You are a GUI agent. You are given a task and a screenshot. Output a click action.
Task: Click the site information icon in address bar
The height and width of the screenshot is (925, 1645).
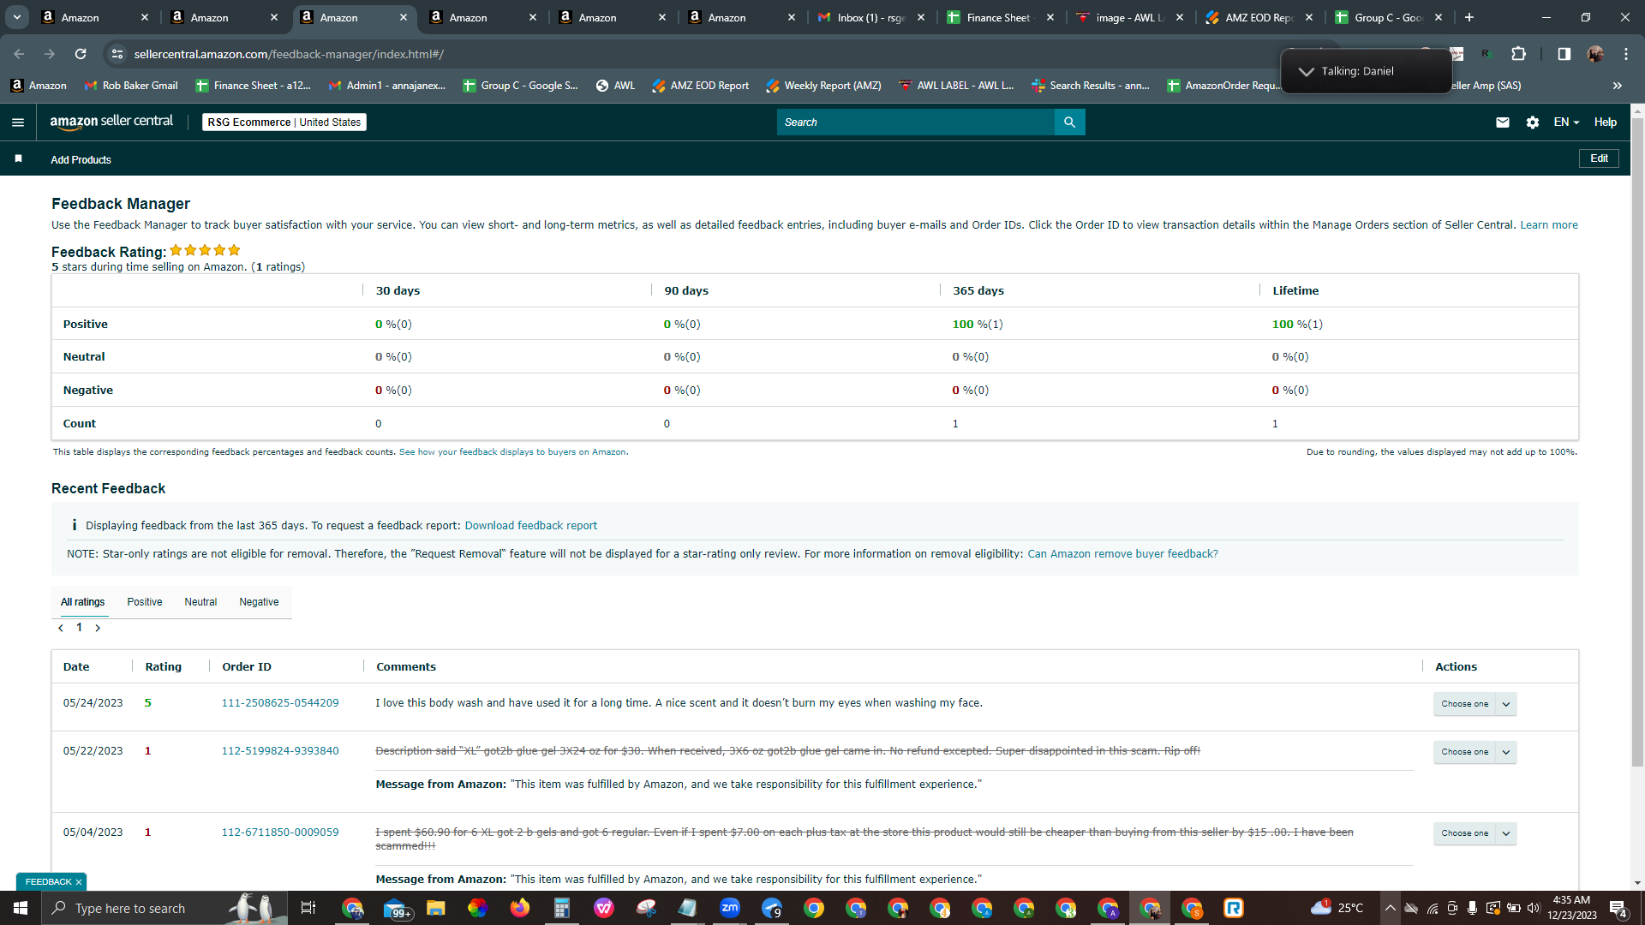pyautogui.click(x=117, y=54)
